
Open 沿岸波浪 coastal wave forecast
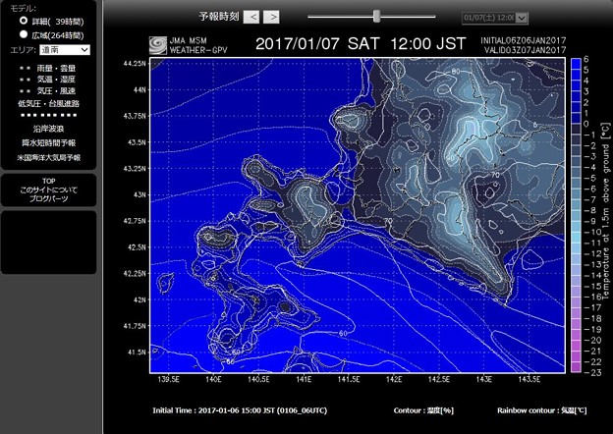point(49,129)
